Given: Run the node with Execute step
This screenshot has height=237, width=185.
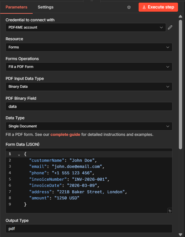Looking at the screenshot, I should [x=158, y=7].
